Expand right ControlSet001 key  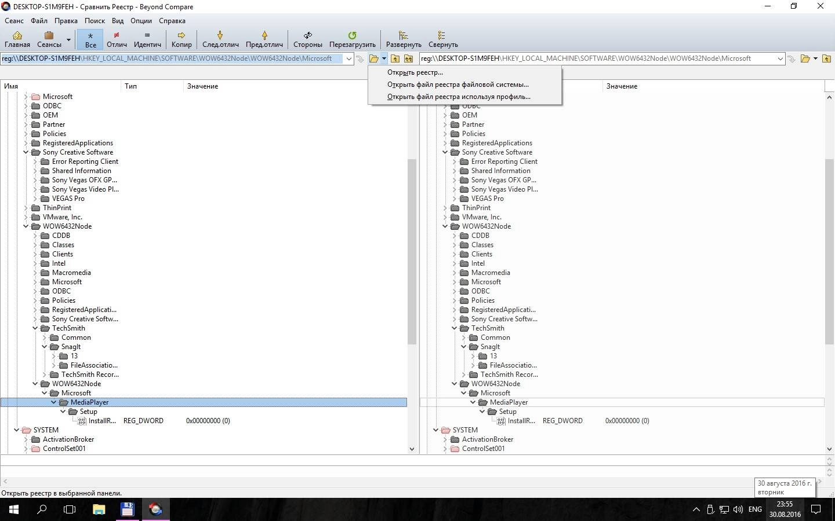(x=445, y=449)
